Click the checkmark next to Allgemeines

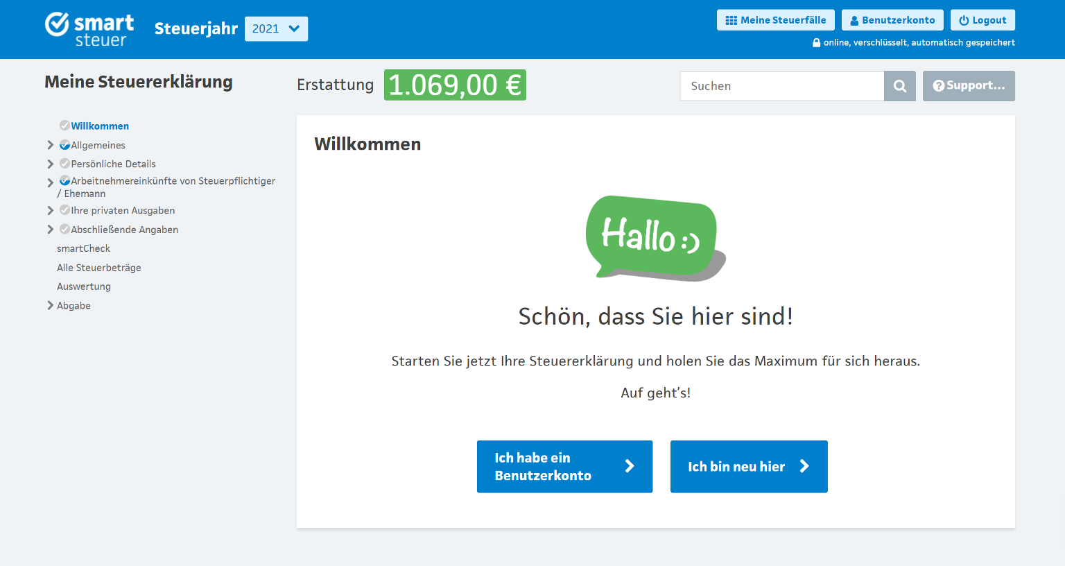pos(64,144)
